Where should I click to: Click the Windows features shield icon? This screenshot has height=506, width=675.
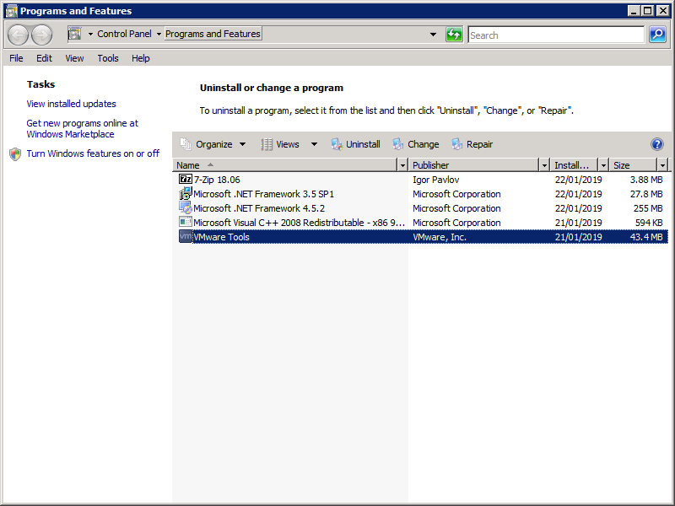point(15,154)
